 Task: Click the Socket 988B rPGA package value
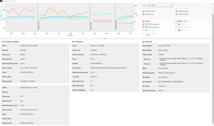96,64
